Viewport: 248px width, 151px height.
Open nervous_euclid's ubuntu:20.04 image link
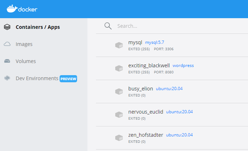pyautogui.click(x=179, y=112)
